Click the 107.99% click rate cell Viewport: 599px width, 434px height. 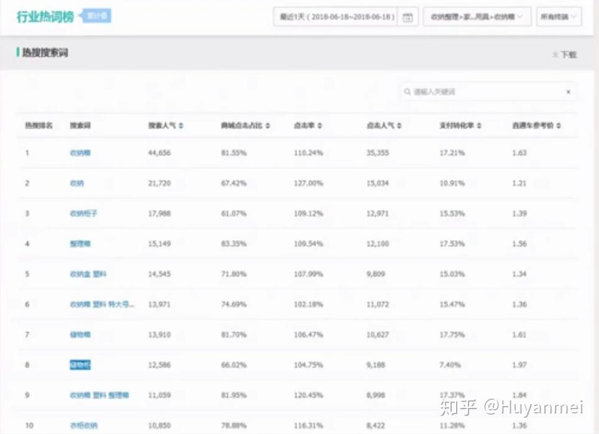click(x=308, y=274)
